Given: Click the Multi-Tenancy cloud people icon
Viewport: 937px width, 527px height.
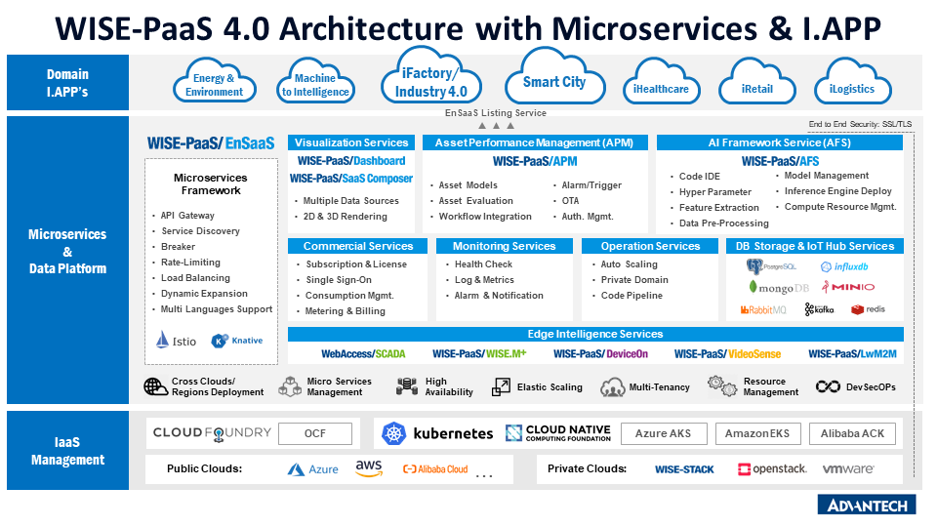Looking at the screenshot, I should 613,387.
